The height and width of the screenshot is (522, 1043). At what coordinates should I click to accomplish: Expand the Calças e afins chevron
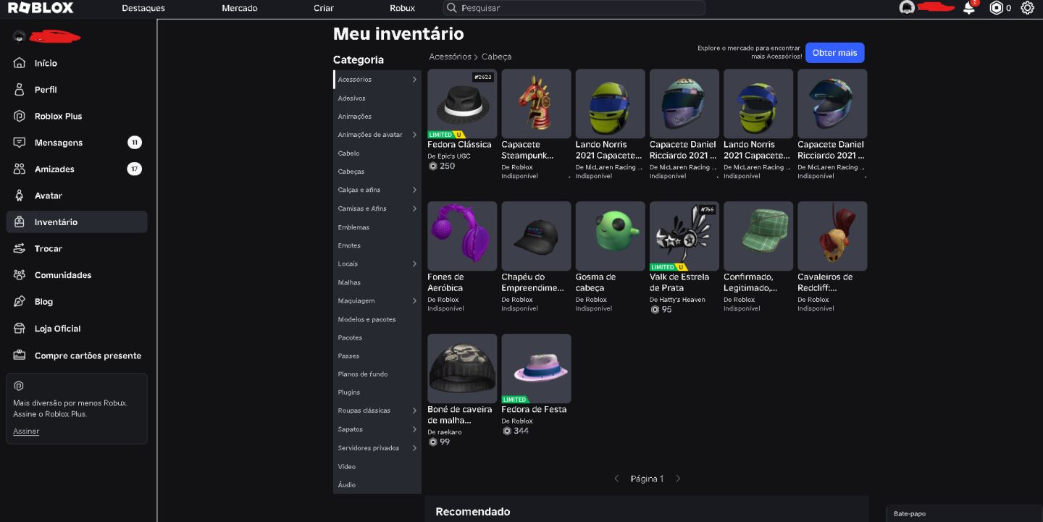414,190
